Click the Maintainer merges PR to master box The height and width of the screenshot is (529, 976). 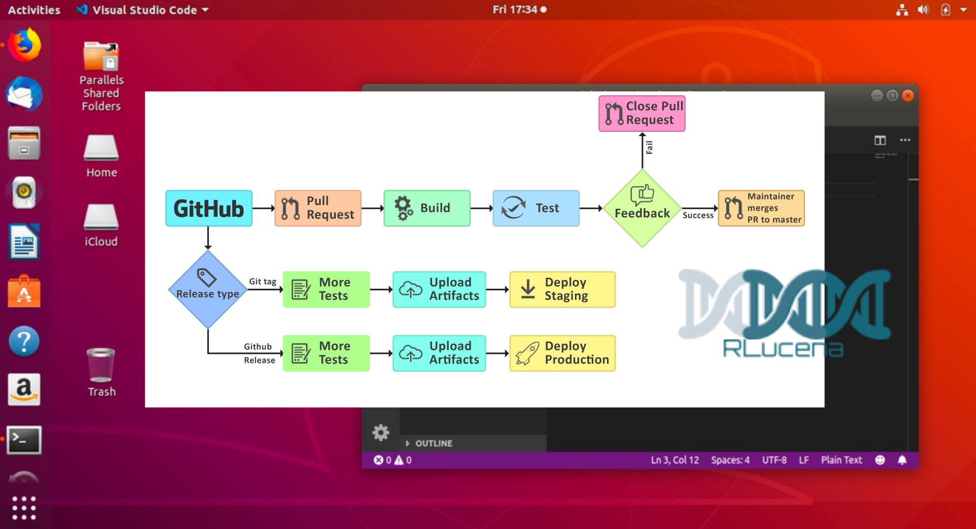(x=761, y=208)
